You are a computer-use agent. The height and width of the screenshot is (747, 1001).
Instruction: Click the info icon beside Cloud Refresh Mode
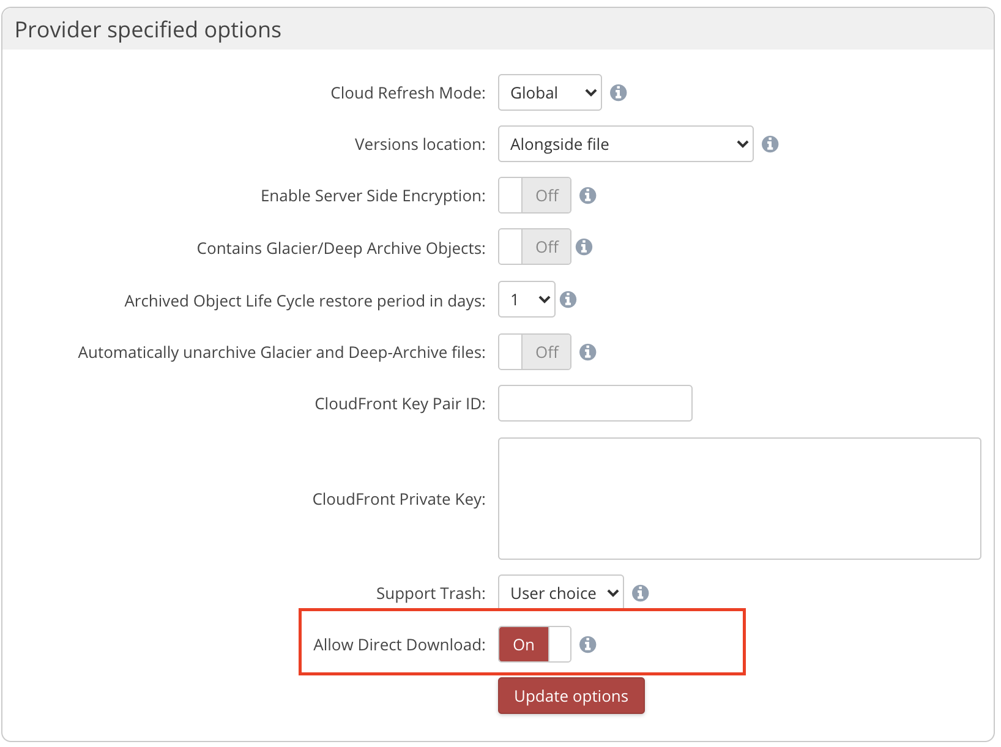pos(618,92)
